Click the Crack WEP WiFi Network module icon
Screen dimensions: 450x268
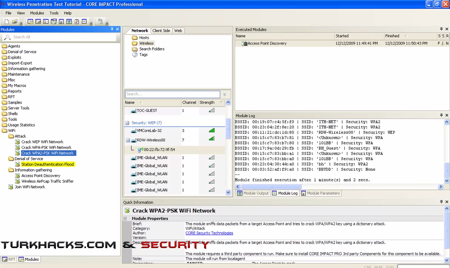click(18, 142)
